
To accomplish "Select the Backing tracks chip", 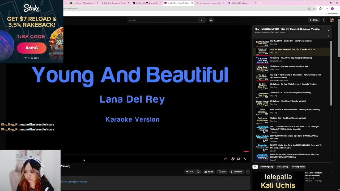I will tap(298, 167).
